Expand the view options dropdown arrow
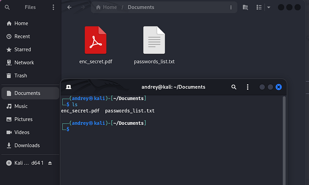Screen dimensions: 309x185 tap(268, 7)
